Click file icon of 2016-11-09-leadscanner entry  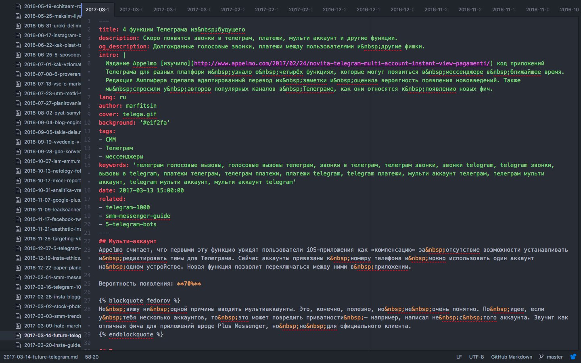pos(18,209)
